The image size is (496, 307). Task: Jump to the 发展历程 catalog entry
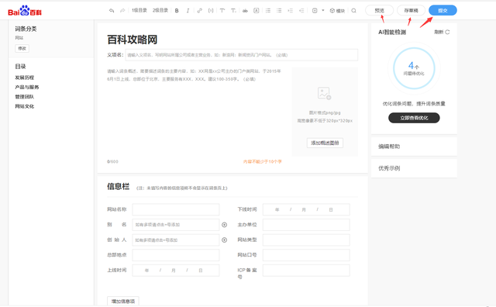24,78
